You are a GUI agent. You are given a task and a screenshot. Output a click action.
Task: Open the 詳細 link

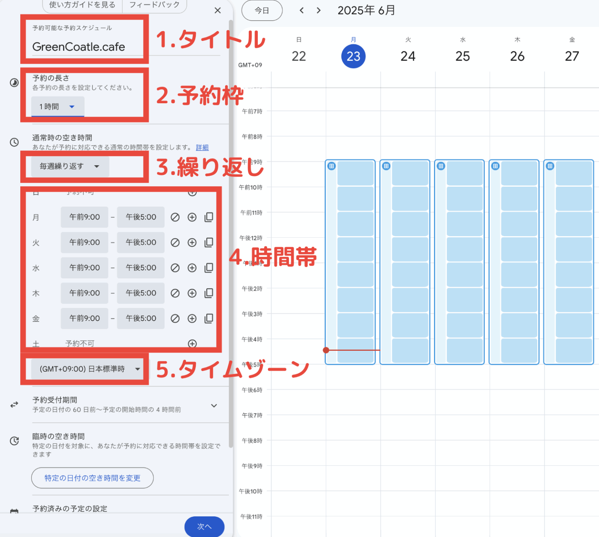pos(202,147)
